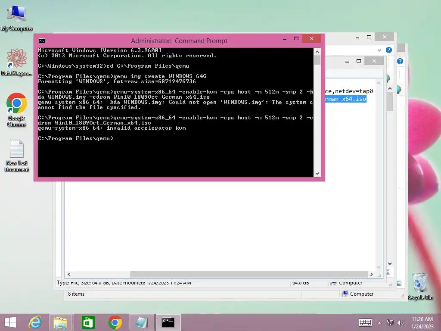Open the Recycle Bin on the desktop
The width and height of the screenshot is (441, 331).
pos(420,286)
